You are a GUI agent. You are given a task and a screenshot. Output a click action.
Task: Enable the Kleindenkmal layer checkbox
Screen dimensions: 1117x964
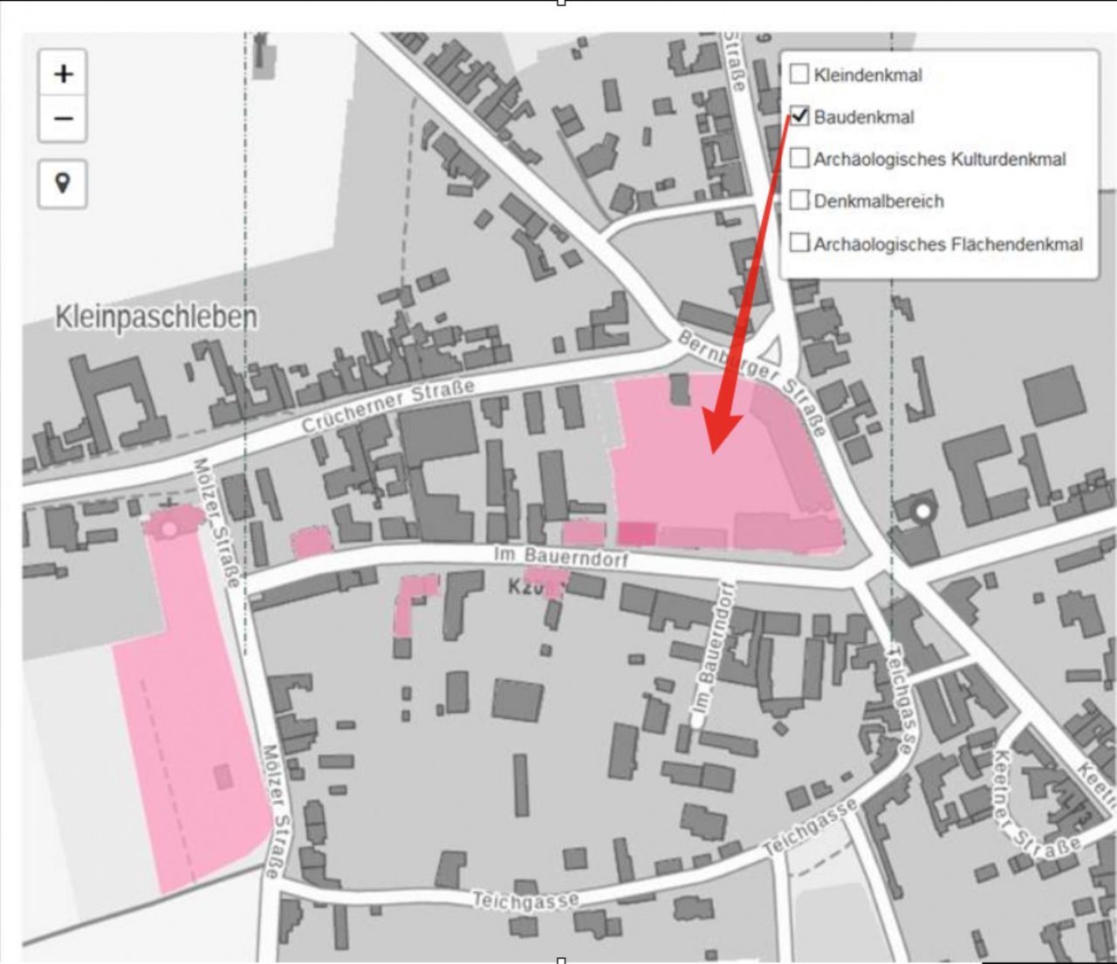798,74
